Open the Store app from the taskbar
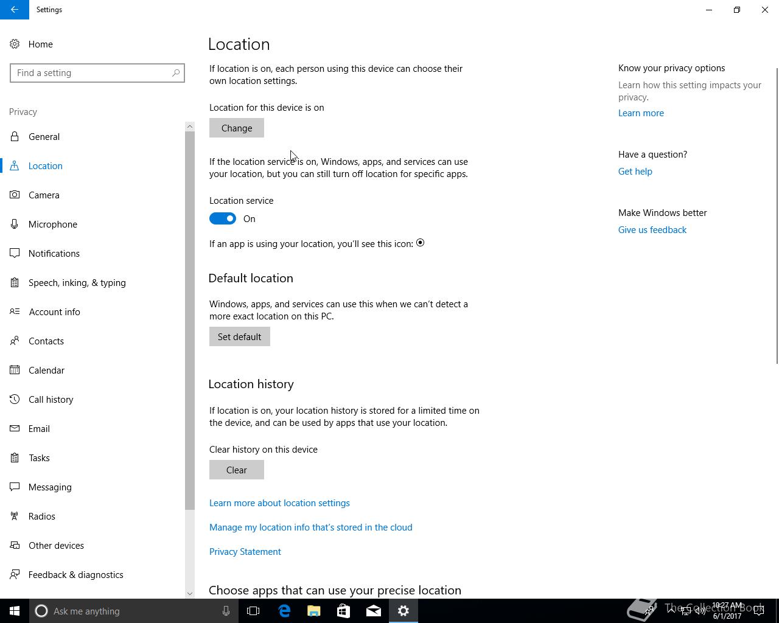Viewport: 779px width, 623px height. (x=343, y=611)
